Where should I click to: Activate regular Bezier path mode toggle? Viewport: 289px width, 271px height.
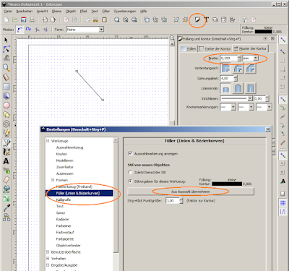pyautogui.click(x=20, y=30)
